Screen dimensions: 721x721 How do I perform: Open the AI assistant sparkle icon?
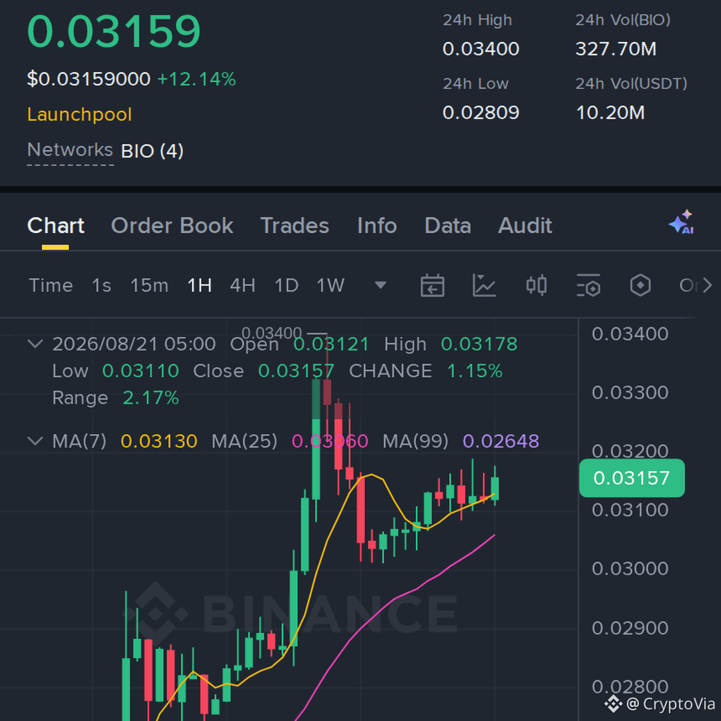pos(682,222)
